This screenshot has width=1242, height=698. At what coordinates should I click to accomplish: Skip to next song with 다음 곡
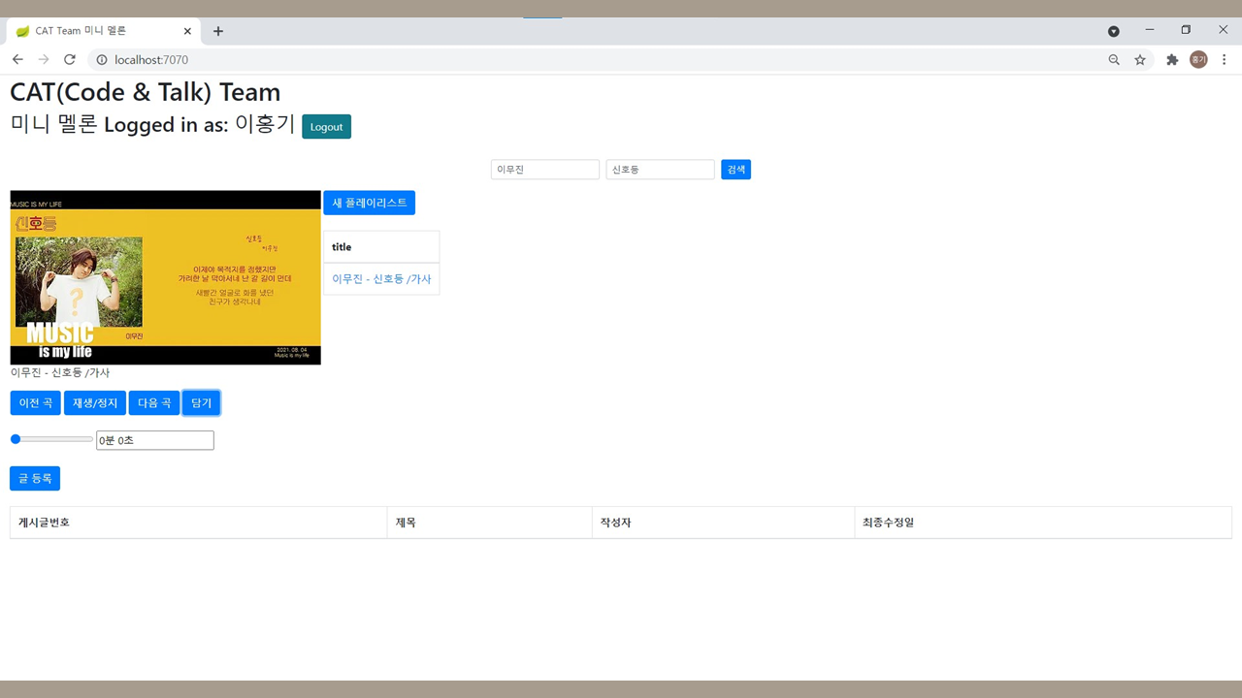point(154,402)
